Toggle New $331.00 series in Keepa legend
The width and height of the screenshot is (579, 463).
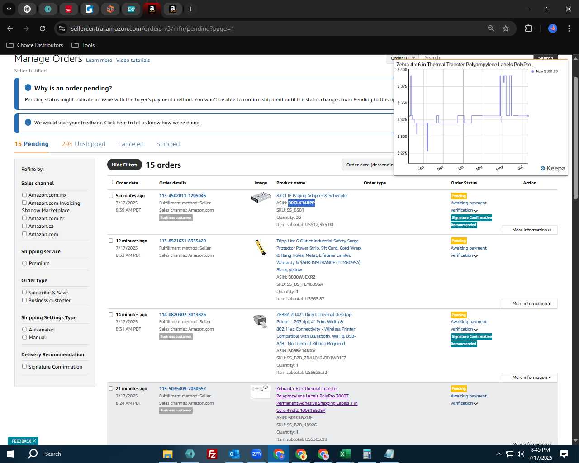(545, 71)
